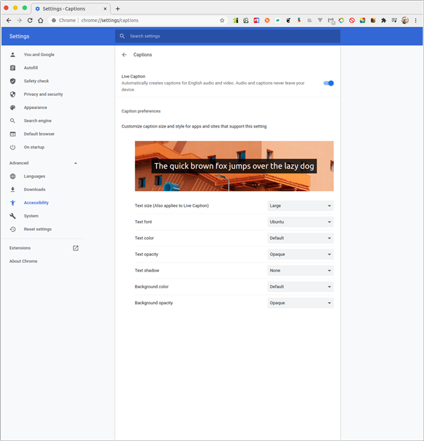Click the Caption preferences heading
Screen dimensions: 424x441
pyautogui.click(x=141, y=111)
